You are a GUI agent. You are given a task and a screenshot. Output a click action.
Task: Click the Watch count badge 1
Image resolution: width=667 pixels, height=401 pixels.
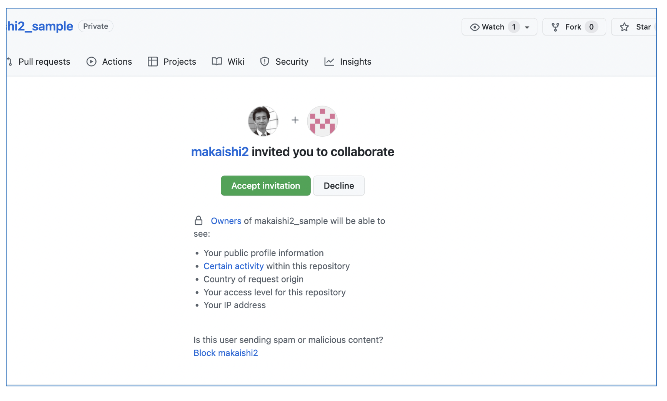[x=514, y=27]
